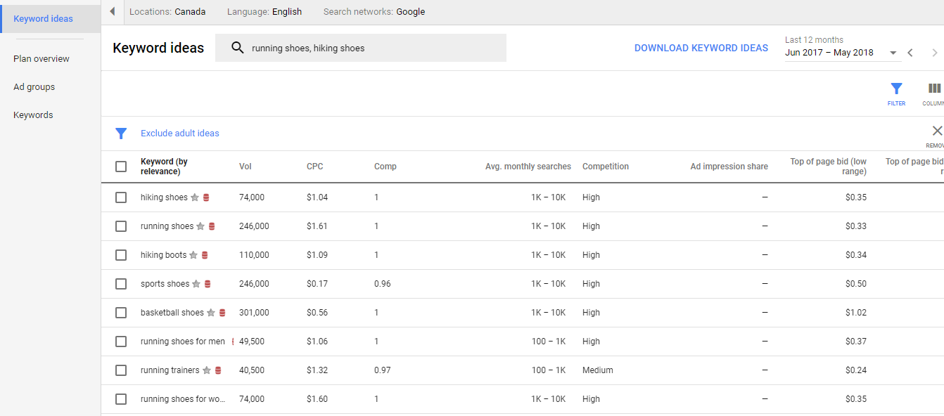Collapse the sidebar with the left arrow

pyautogui.click(x=113, y=12)
